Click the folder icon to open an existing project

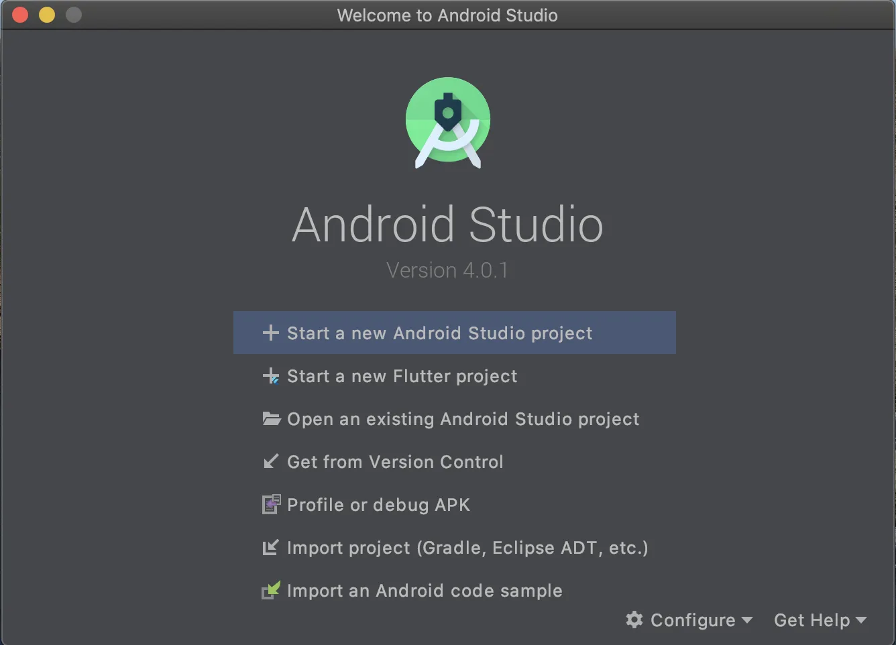coord(271,418)
